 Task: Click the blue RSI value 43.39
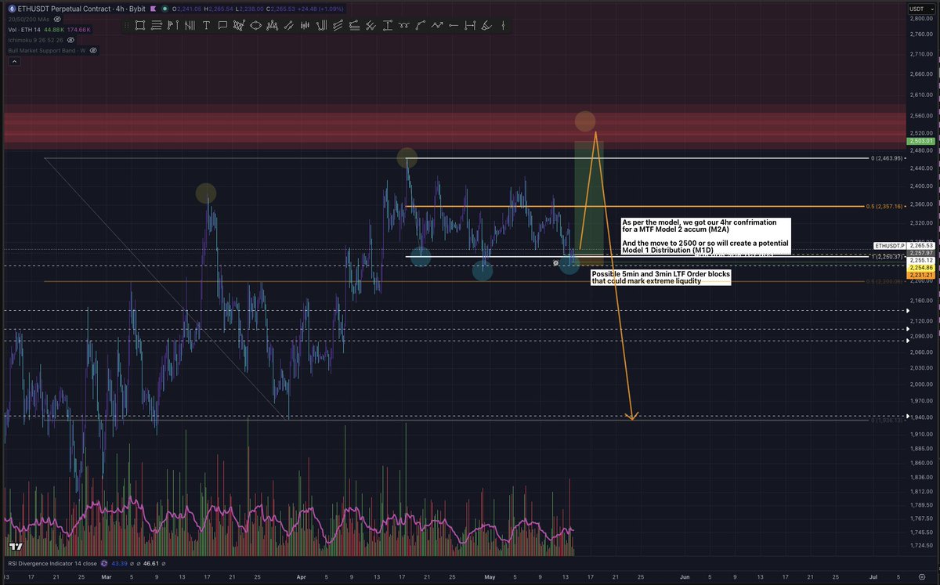pos(117,562)
